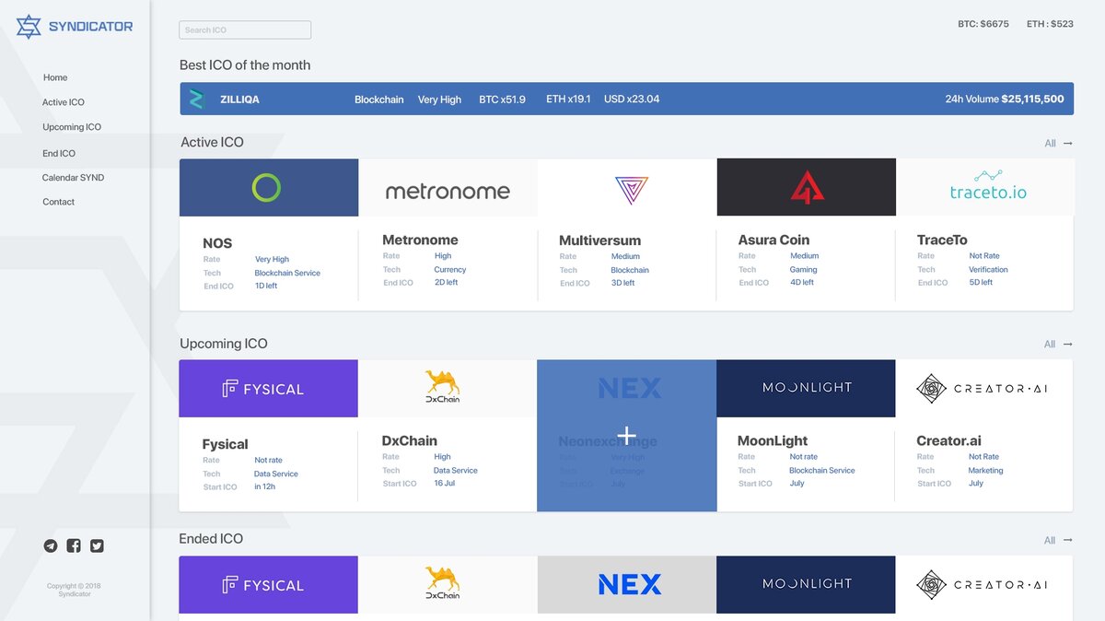Click the arrow next to All in Ended ICO
Screen dimensions: 1105x621
tap(1068, 541)
